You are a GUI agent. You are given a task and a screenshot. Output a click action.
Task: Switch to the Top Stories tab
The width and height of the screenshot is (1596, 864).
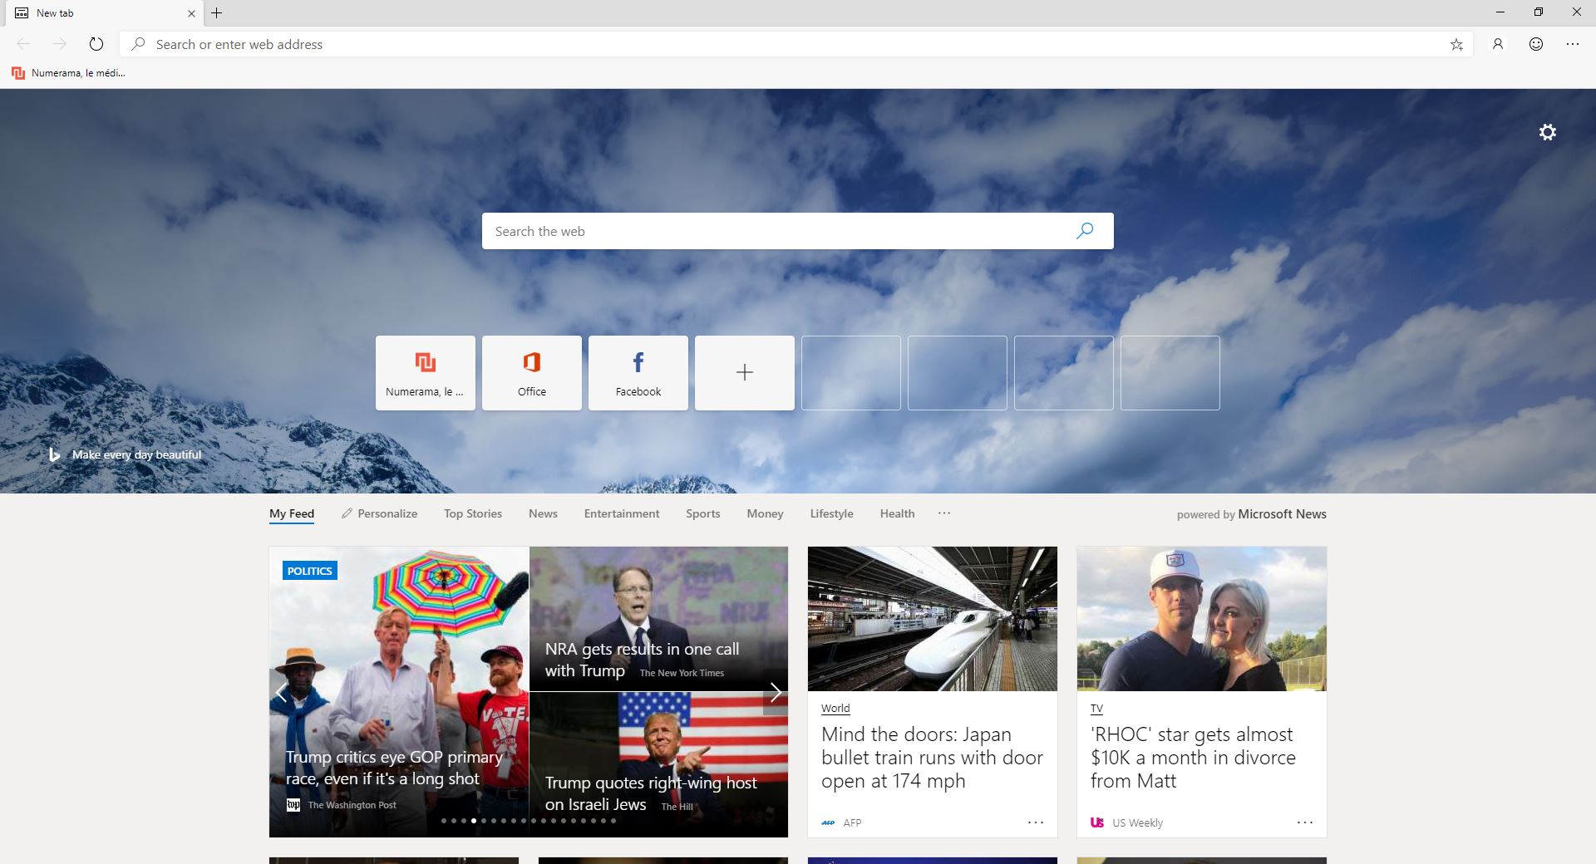[473, 513]
